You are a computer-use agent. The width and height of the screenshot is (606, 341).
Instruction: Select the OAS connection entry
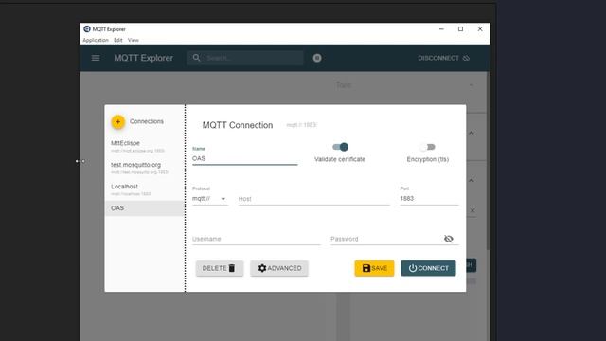[145, 208]
